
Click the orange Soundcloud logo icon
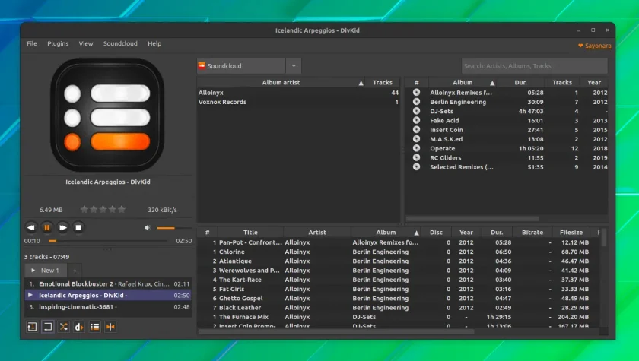tap(202, 65)
